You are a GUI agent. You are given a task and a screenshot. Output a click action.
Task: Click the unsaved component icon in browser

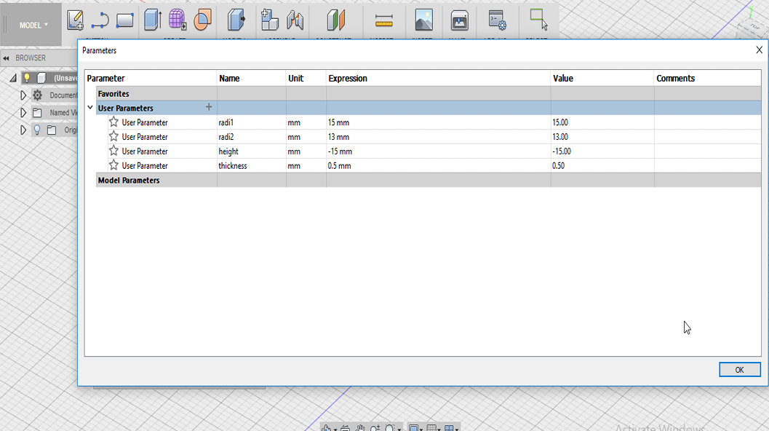tap(42, 78)
